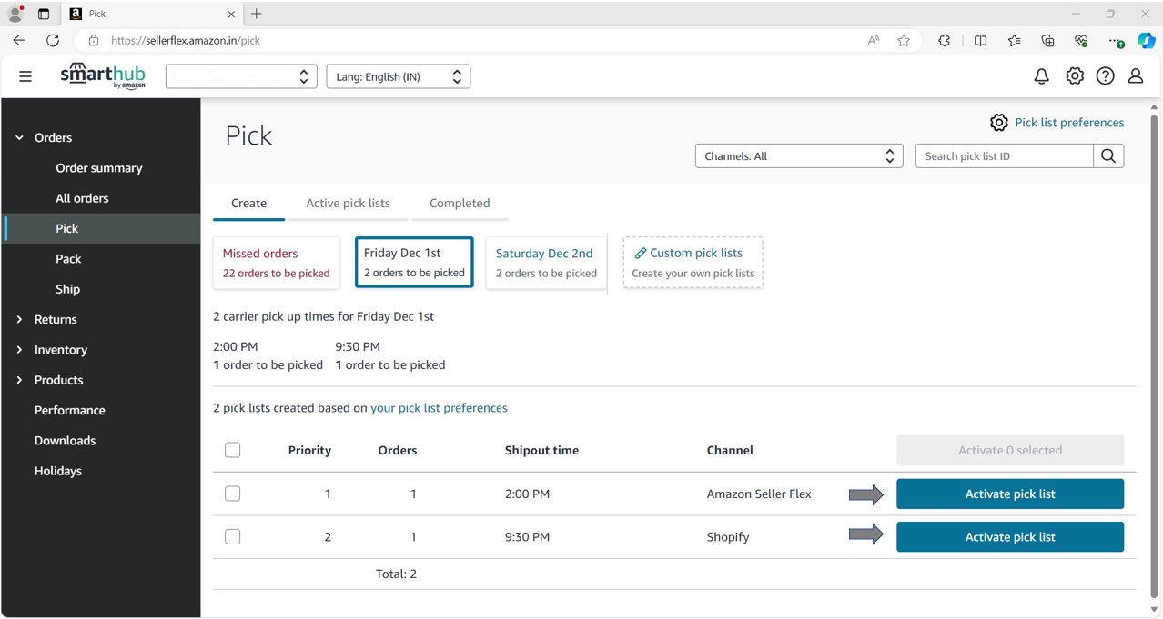Check the Amazon Seller Flex pick list row
Viewport: 1163px width, 619px height.
pyautogui.click(x=233, y=494)
